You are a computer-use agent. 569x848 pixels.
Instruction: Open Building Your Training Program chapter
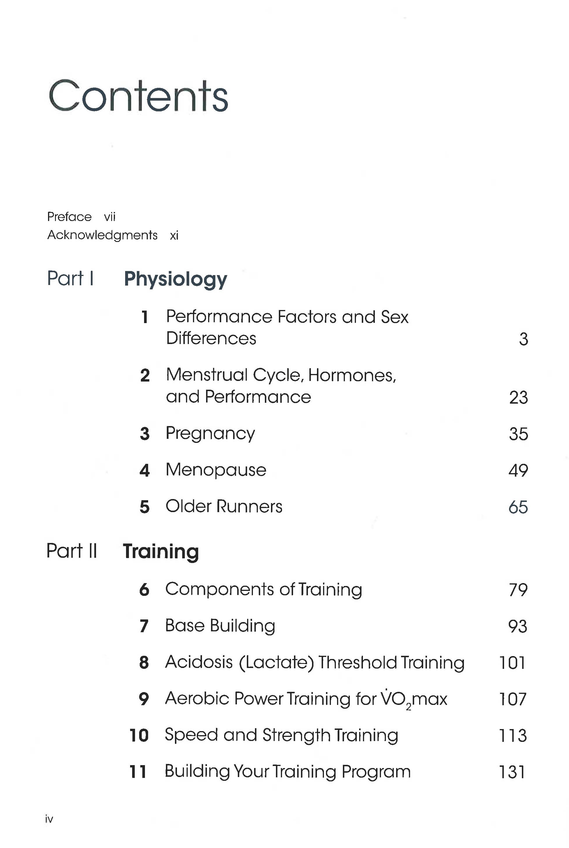tap(287, 772)
